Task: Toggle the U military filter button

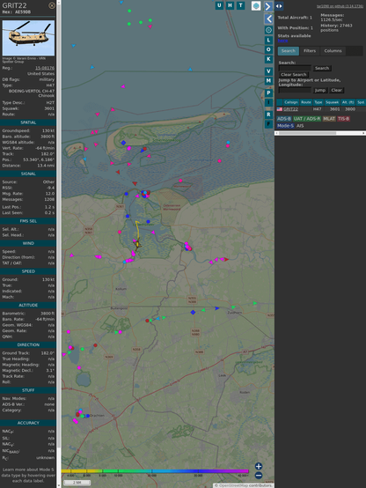Action: 219,5
